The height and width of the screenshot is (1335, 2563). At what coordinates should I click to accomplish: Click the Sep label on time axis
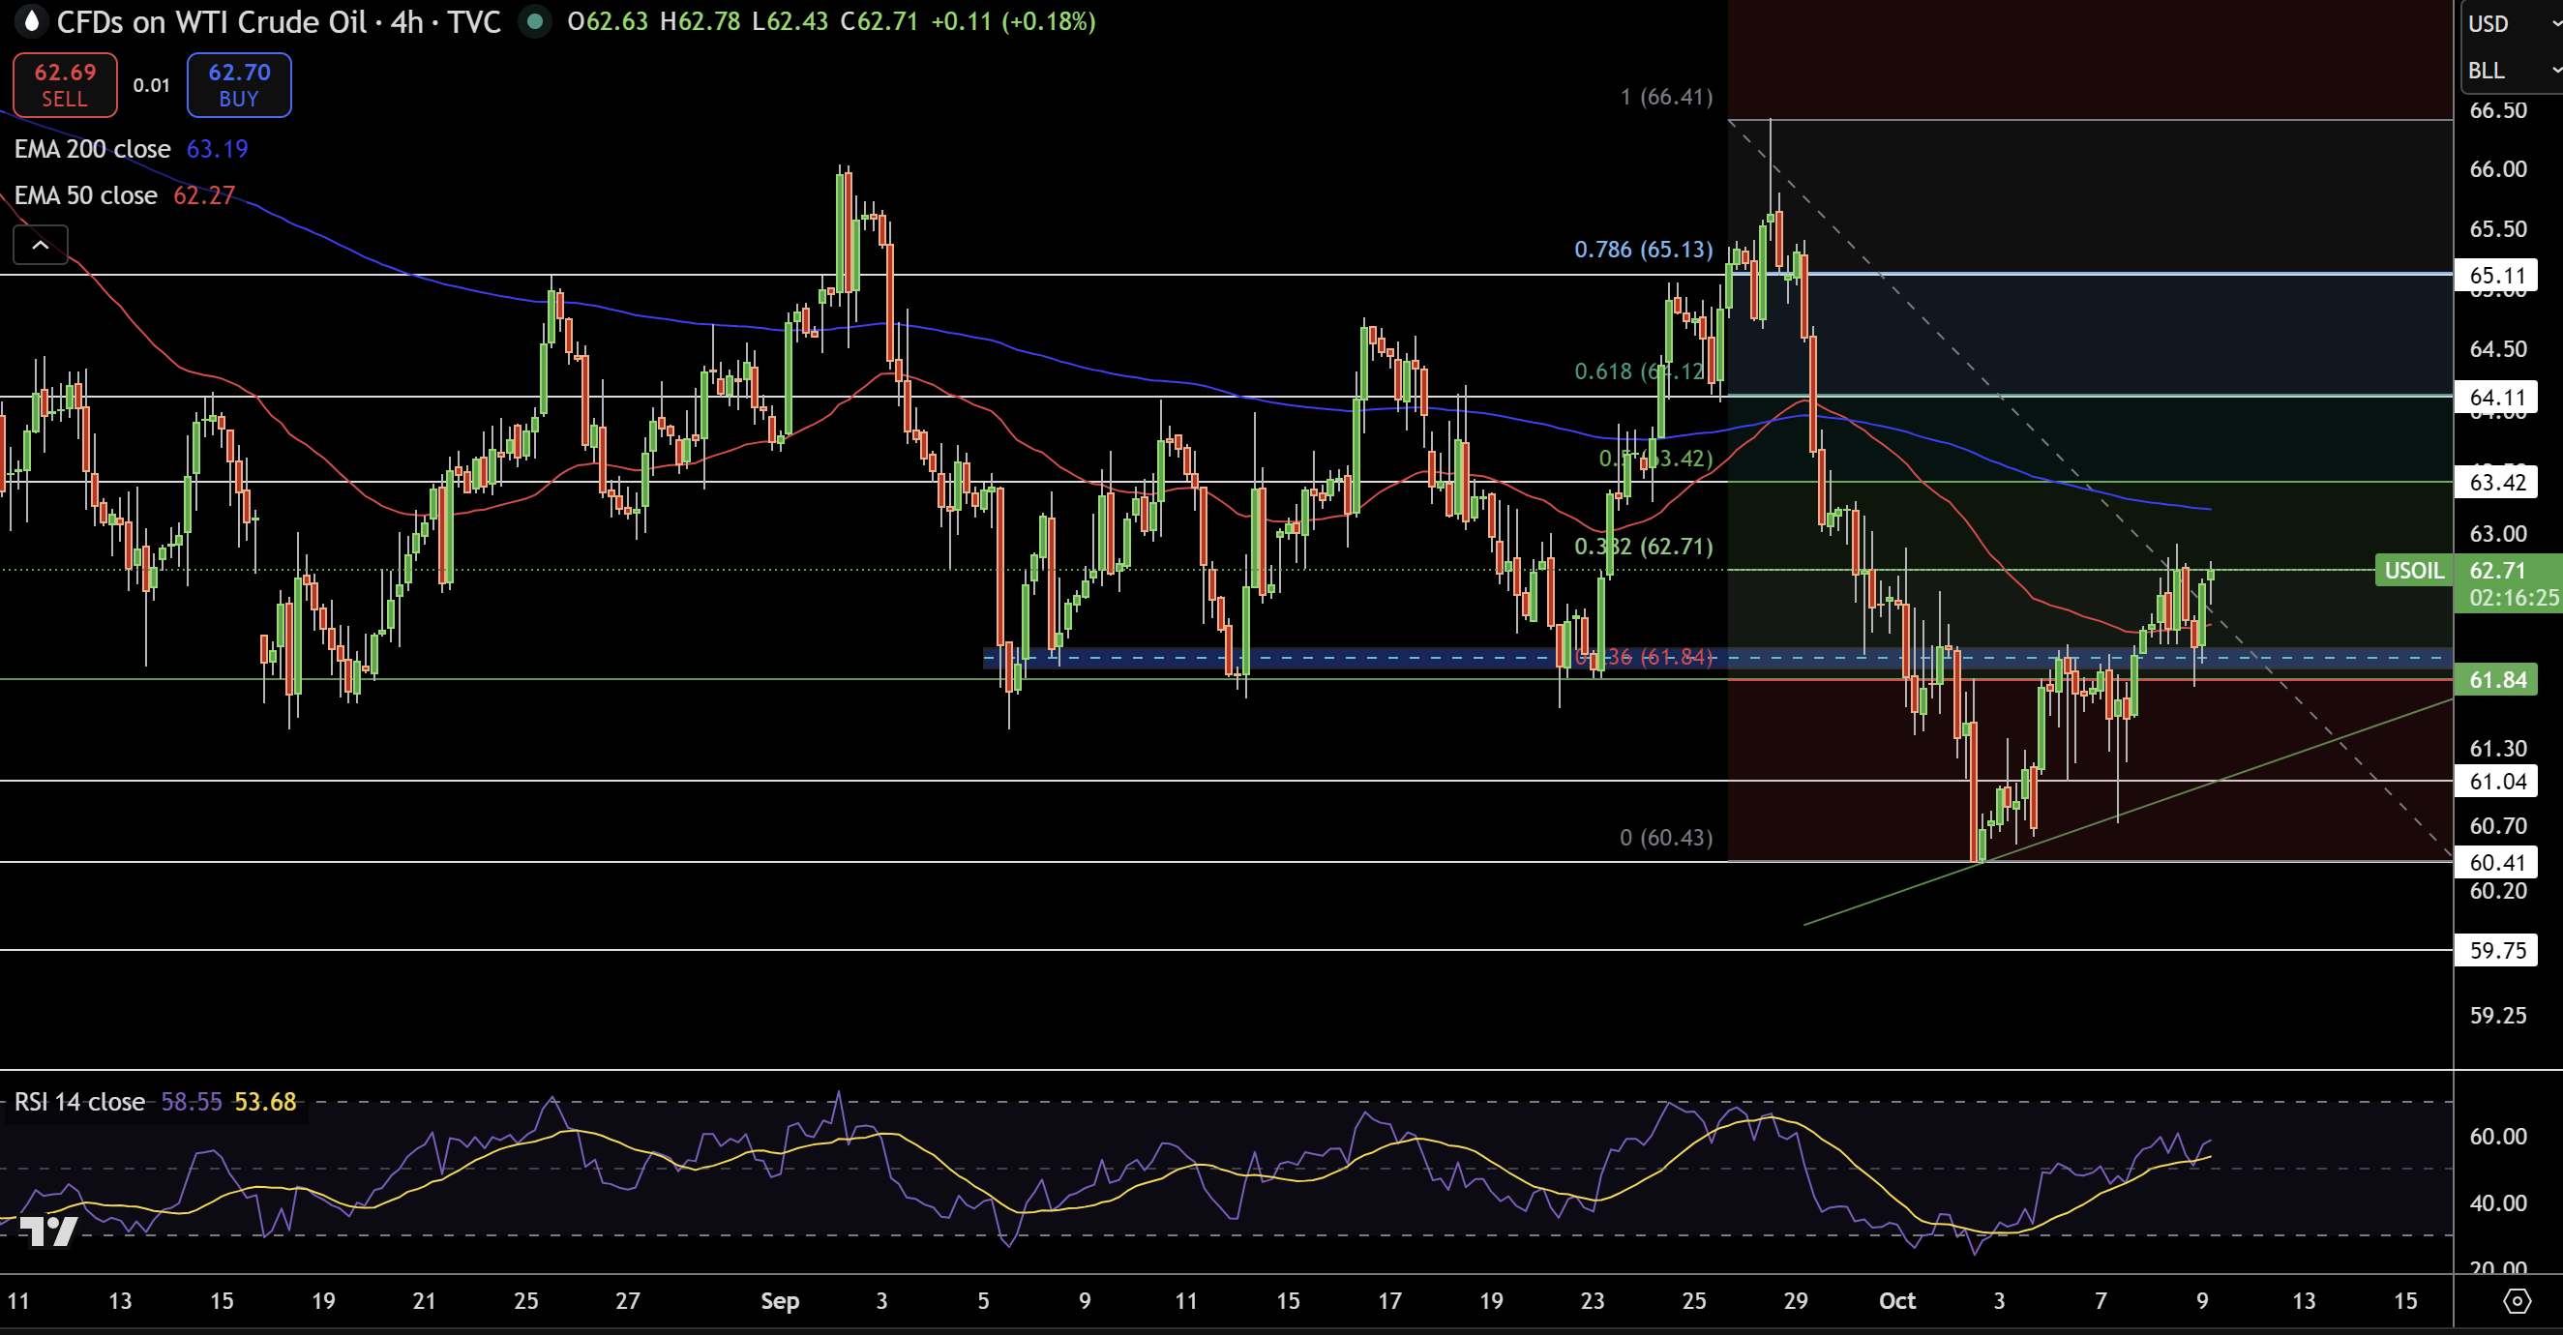(x=779, y=1300)
